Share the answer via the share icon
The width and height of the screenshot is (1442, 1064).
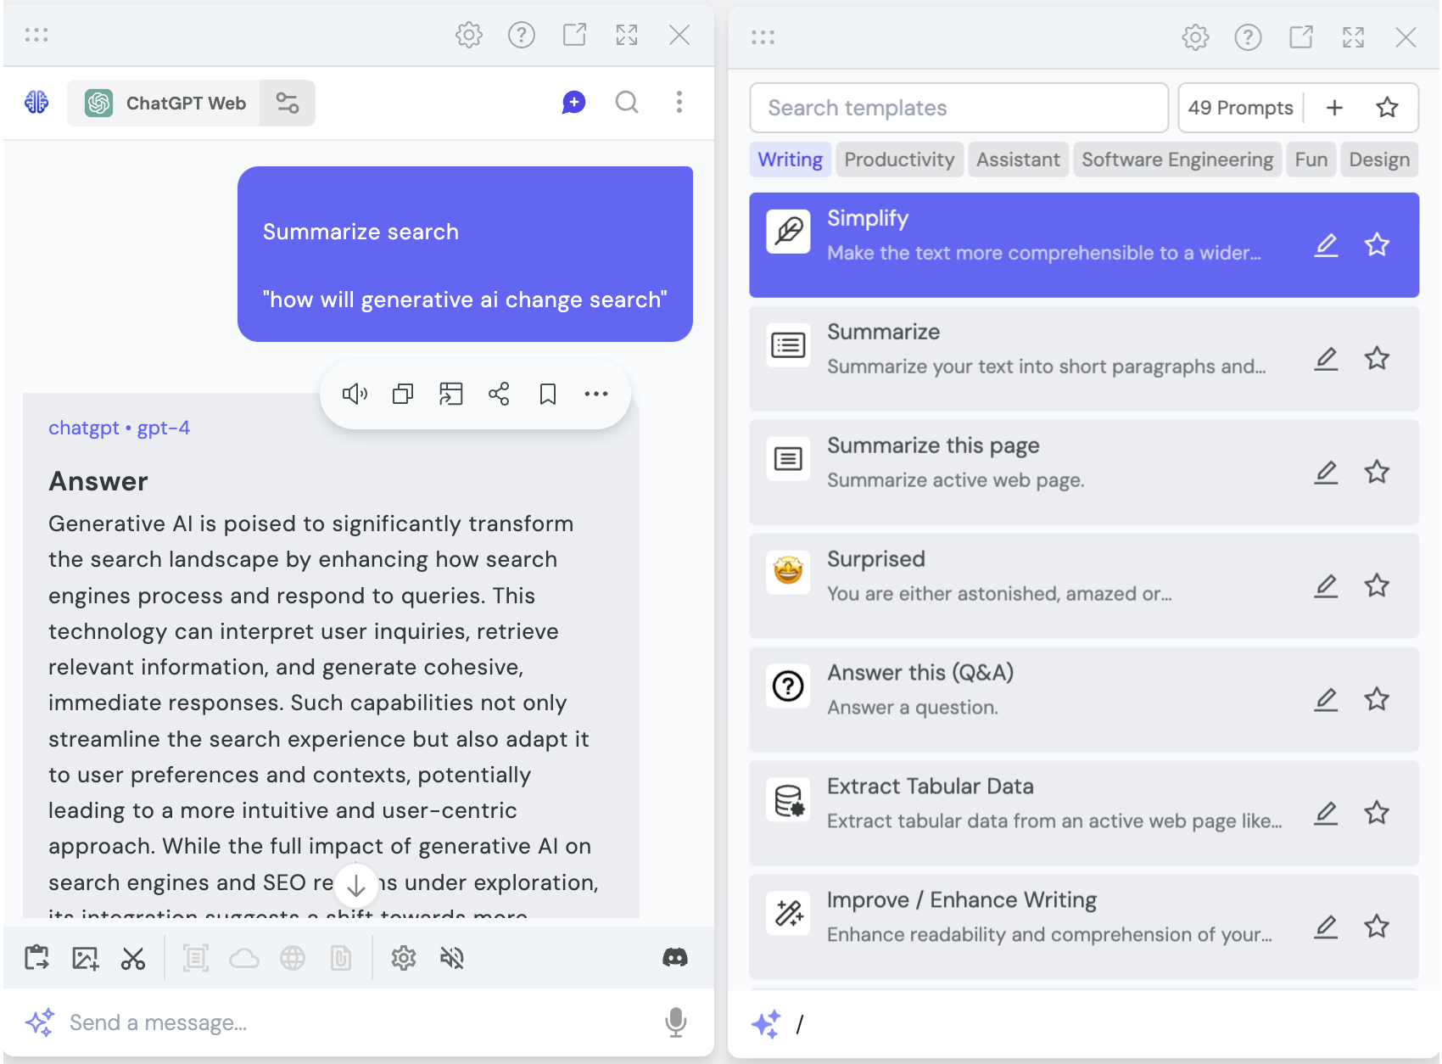[x=499, y=394]
